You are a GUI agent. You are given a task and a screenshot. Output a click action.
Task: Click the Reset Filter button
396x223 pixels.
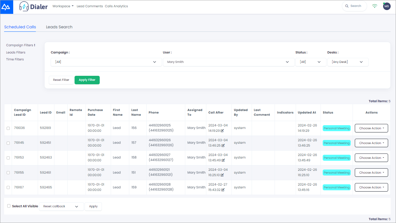[x=61, y=80]
